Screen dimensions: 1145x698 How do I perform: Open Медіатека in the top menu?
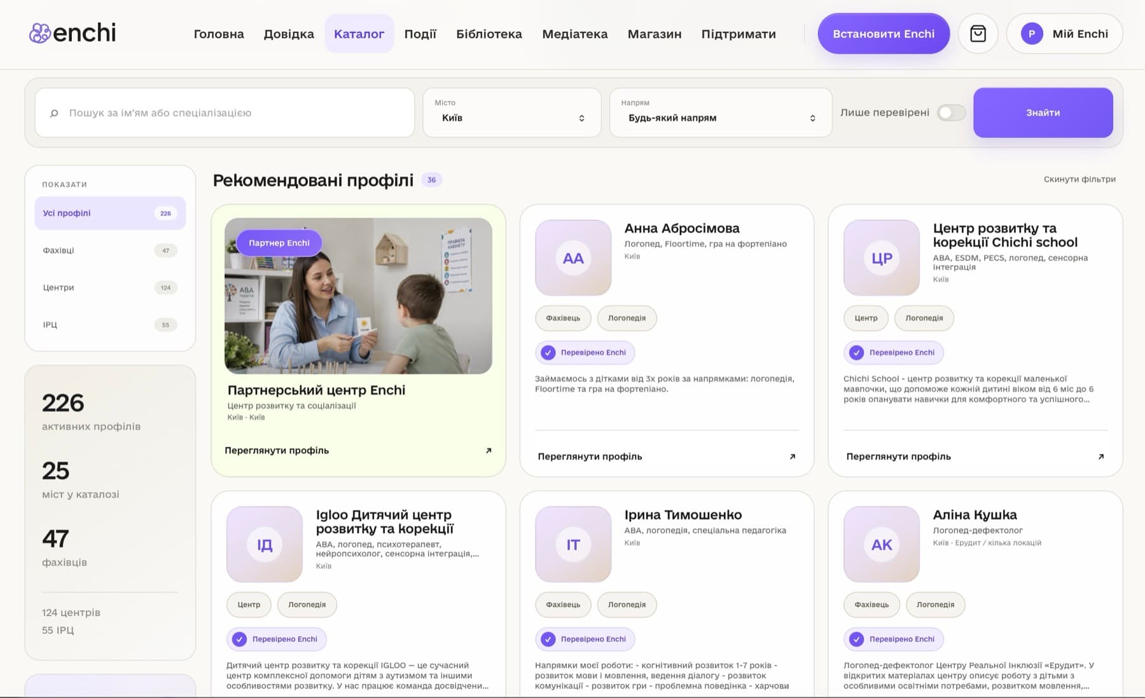pyautogui.click(x=575, y=34)
